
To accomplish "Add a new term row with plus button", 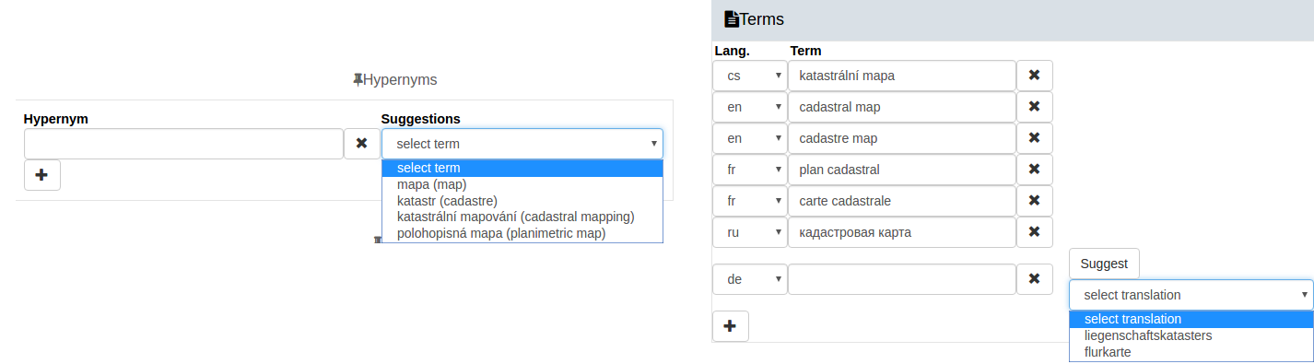I will pyautogui.click(x=731, y=326).
